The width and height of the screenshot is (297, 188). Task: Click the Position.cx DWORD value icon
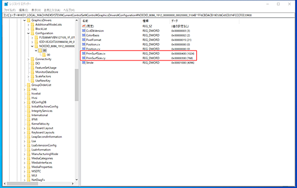click(84, 44)
